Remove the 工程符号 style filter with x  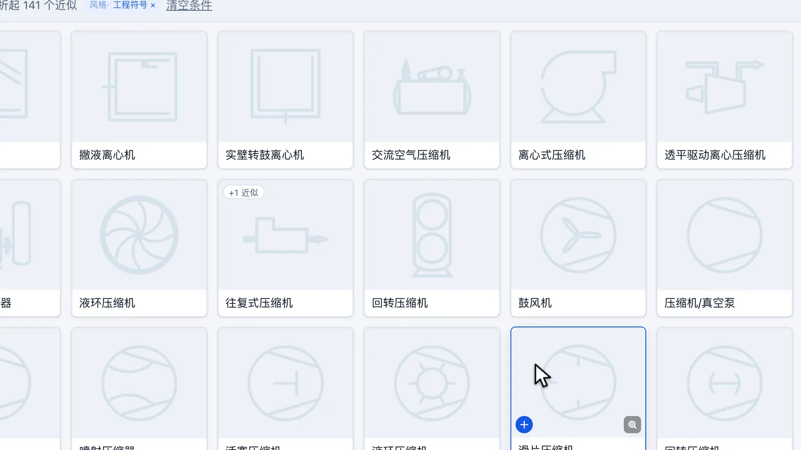pos(153,5)
